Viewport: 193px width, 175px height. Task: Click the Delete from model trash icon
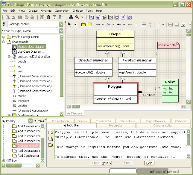(x=49, y=17)
